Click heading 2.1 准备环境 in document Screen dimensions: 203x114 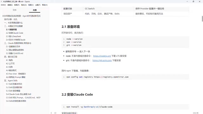click(70, 27)
